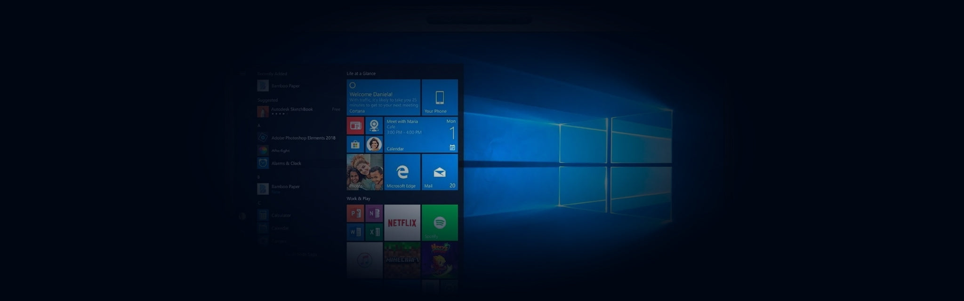The height and width of the screenshot is (301, 964).
Task: Click the hamburger menu icon in Start
Action: point(242,74)
